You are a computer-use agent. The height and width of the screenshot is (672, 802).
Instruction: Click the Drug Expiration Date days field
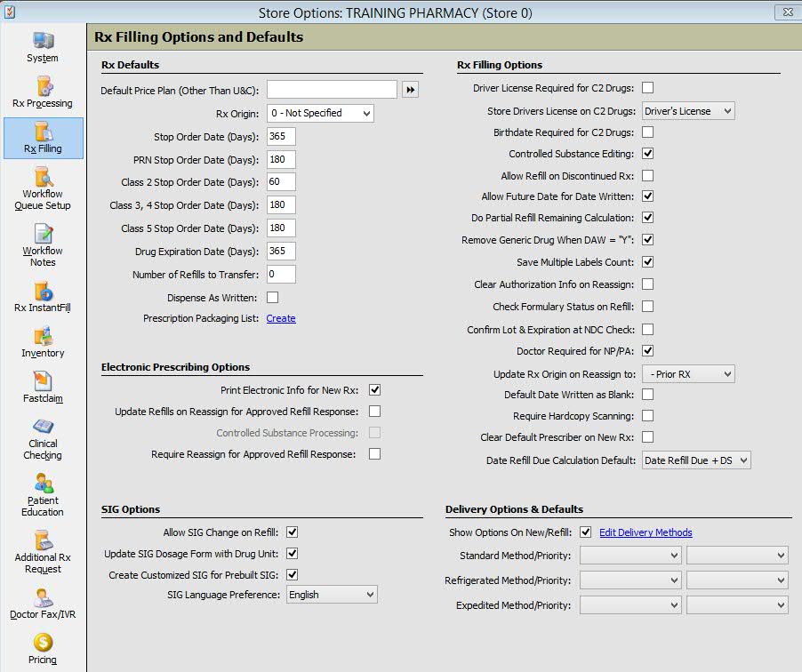click(281, 251)
